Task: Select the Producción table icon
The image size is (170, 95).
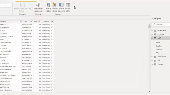Action: coord(155,57)
